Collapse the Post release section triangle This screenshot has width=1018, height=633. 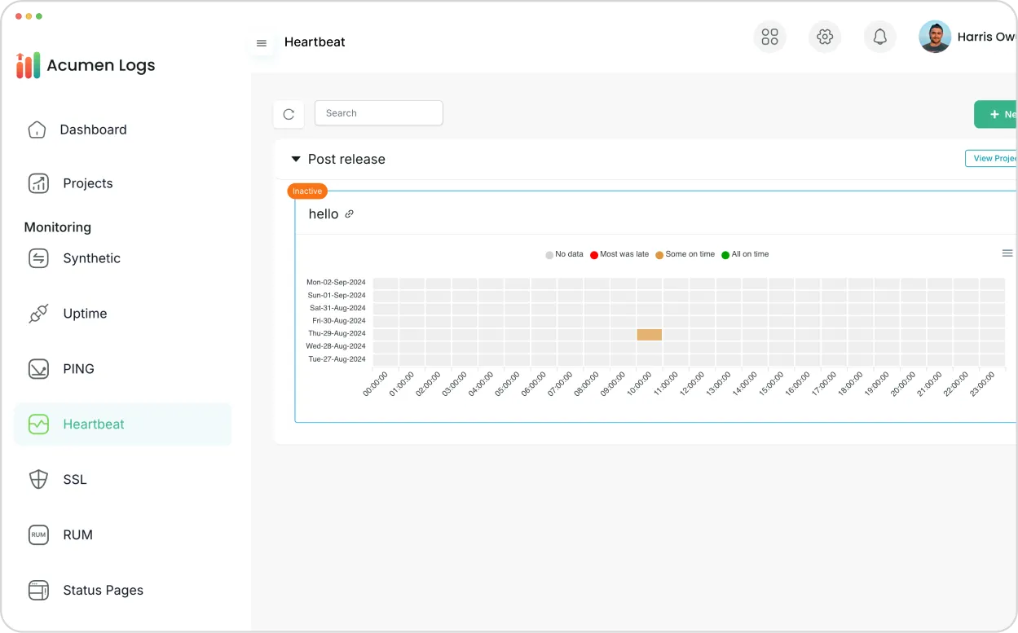point(296,159)
